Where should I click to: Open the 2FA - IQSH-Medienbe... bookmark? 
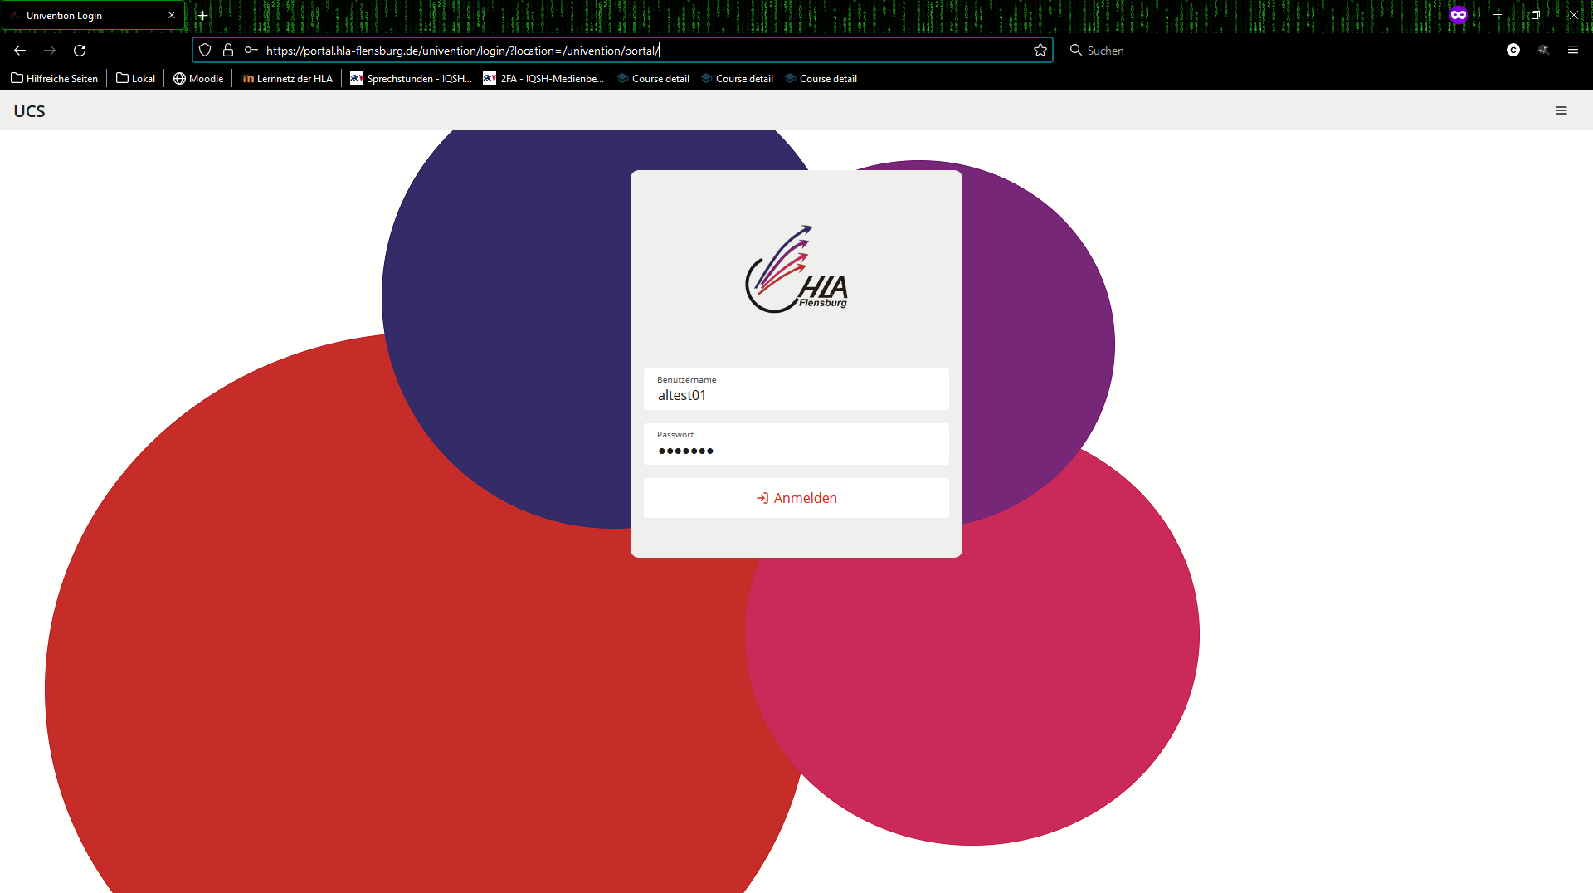[x=544, y=79]
